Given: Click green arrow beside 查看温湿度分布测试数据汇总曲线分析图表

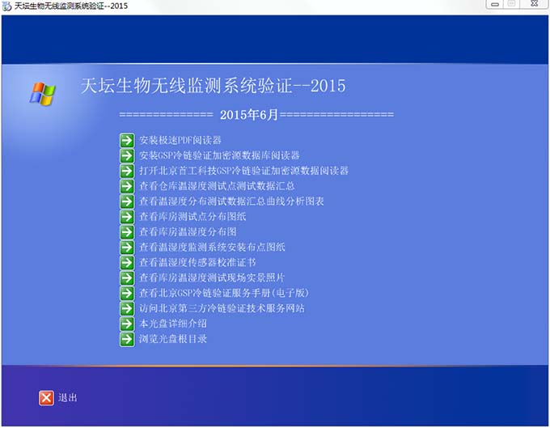Looking at the screenshot, I should pos(127,201).
